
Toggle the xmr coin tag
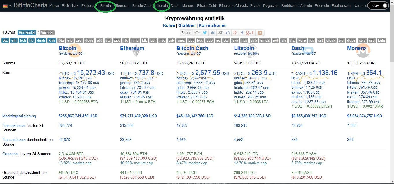pos(52,40)
